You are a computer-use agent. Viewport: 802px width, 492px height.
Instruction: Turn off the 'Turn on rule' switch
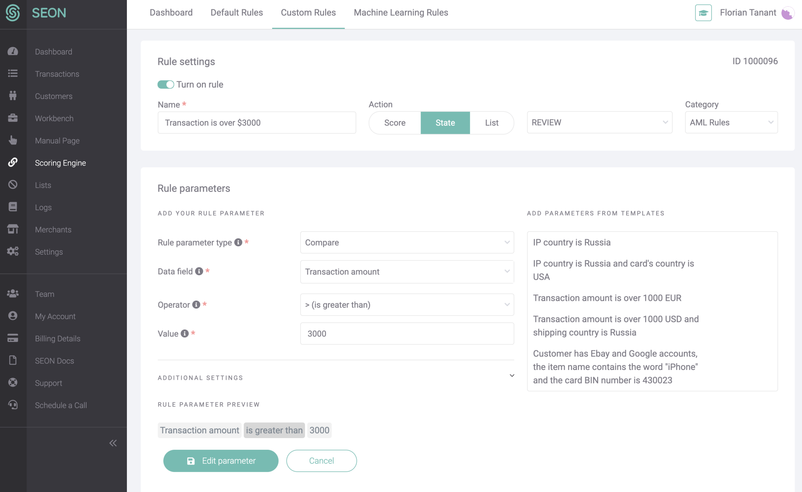pos(166,84)
